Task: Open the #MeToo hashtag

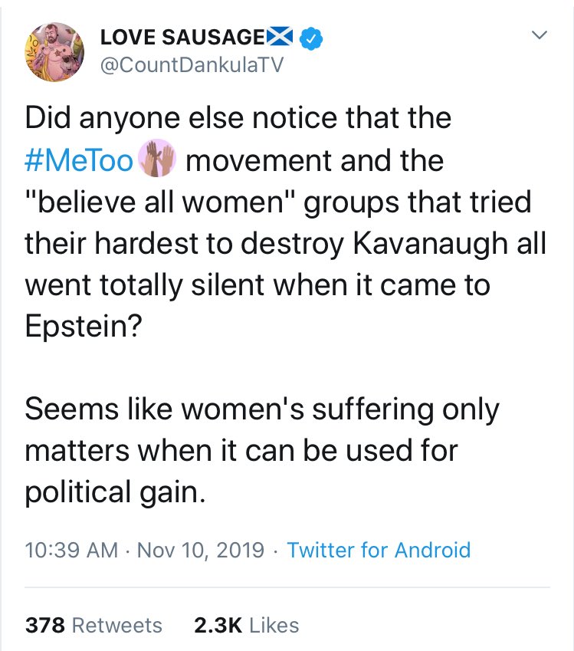Action: tap(80, 162)
